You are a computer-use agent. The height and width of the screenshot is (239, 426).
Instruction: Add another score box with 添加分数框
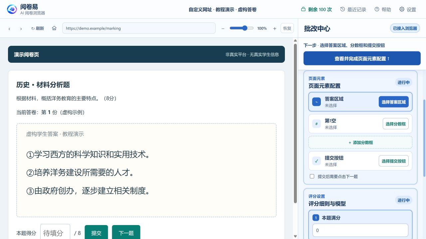(360, 142)
